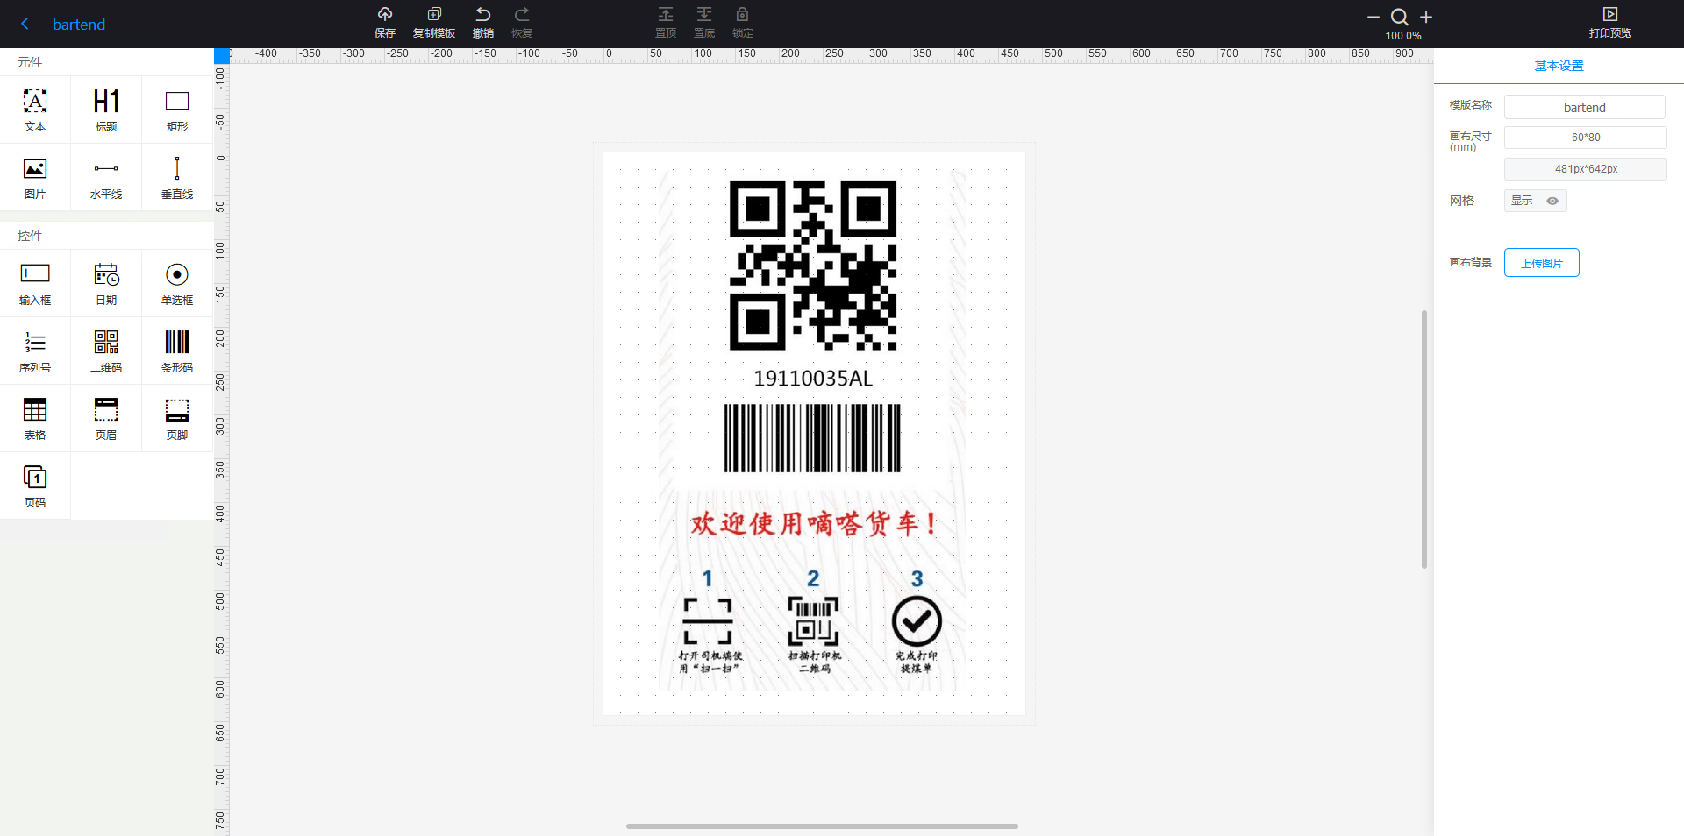Add an input box (输入框) control

(35, 283)
